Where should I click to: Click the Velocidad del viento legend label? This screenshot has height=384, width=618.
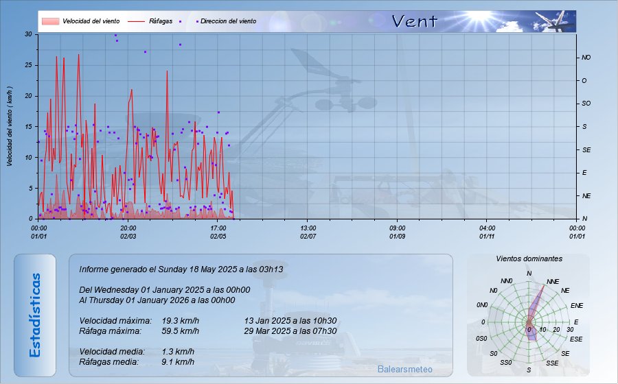point(91,21)
